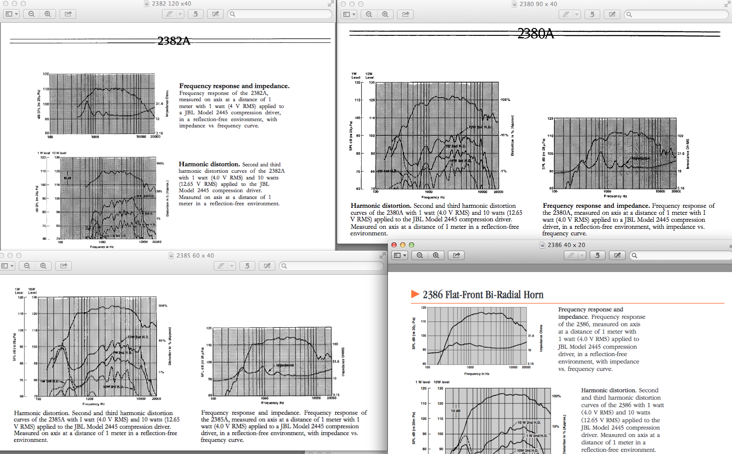Focus search field of 2380 90 x 40 window

[x=676, y=14]
